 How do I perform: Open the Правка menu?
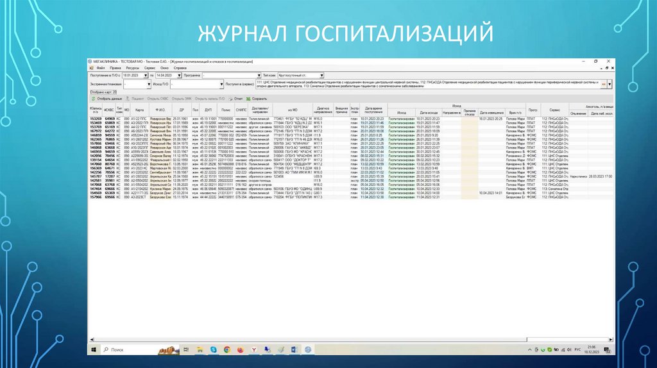coord(115,68)
